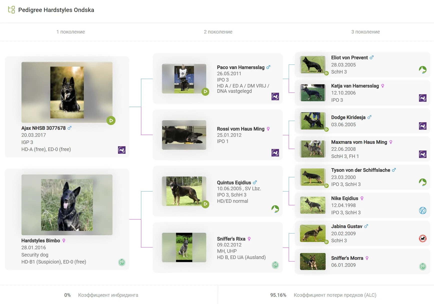Click play button on Paco van Hamersslag photo
The height and width of the screenshot is (304, 434).
205,91
